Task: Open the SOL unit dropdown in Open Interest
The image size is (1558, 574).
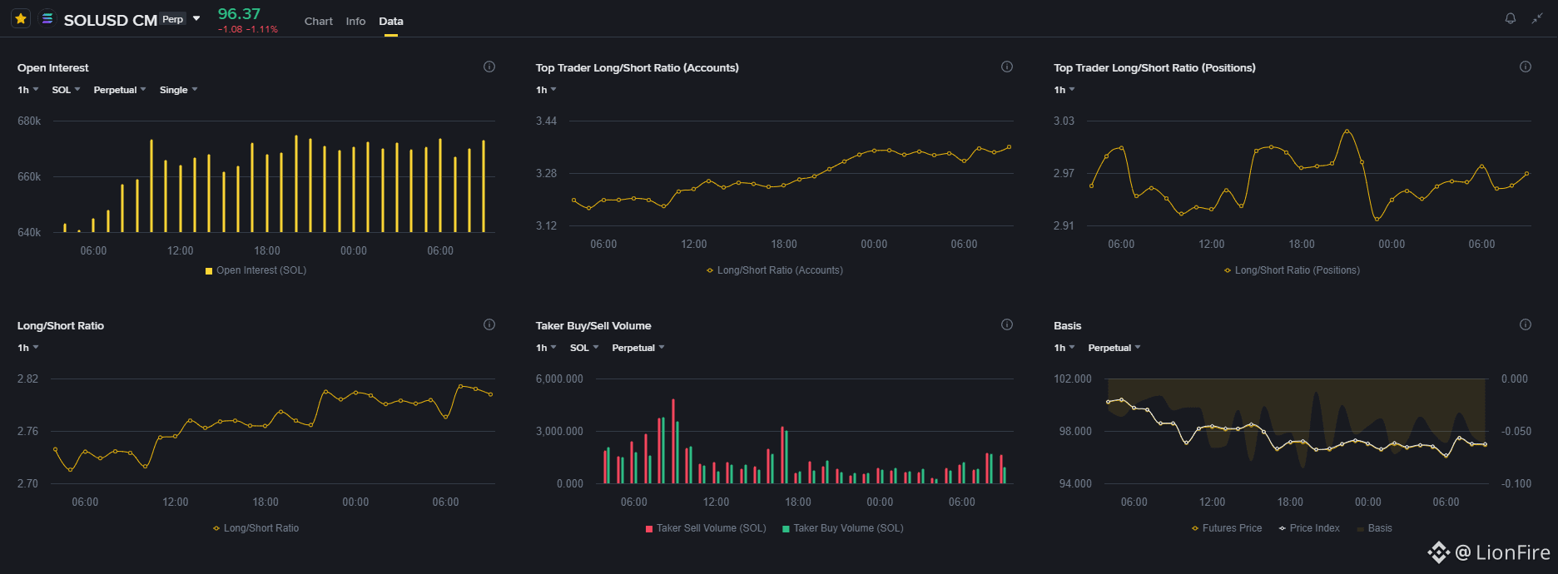Action: tap(67, 90)
